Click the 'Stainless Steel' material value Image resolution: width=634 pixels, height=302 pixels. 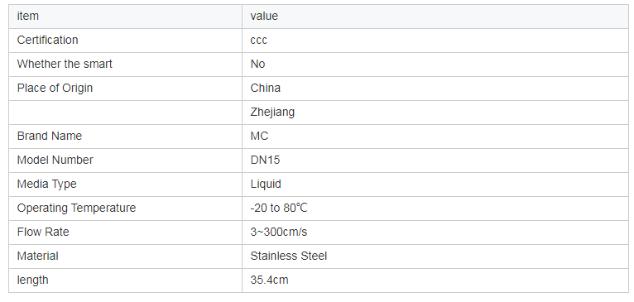[x=289, y=256]
